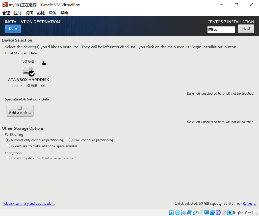This screenshot has height=216, width=259.
Task: Maximize the VirtualBox window
Action: pyautogui.click(x=236, y=5)
